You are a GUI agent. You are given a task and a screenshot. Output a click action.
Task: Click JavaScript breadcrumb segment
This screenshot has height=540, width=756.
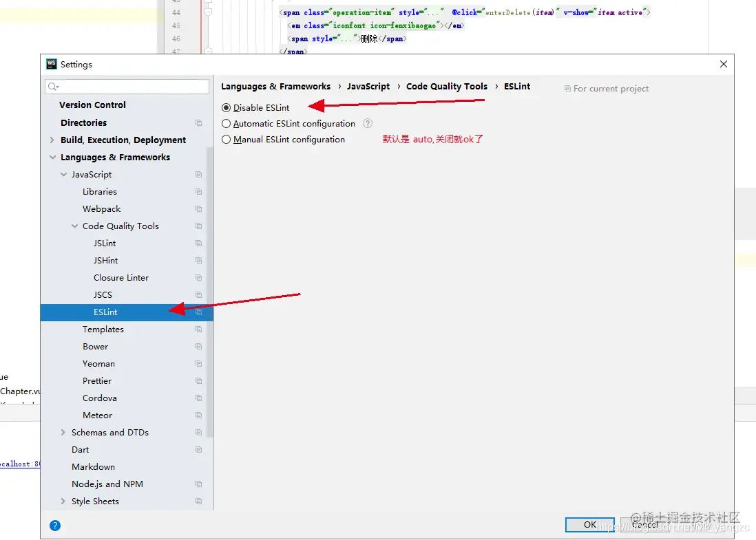click(x=368, y=87)
